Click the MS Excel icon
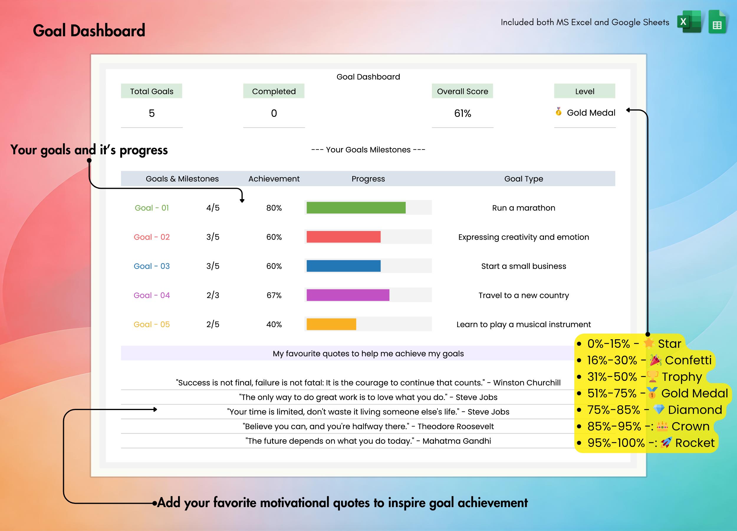This screenshot has height=531, width=737. coord(689,22)
